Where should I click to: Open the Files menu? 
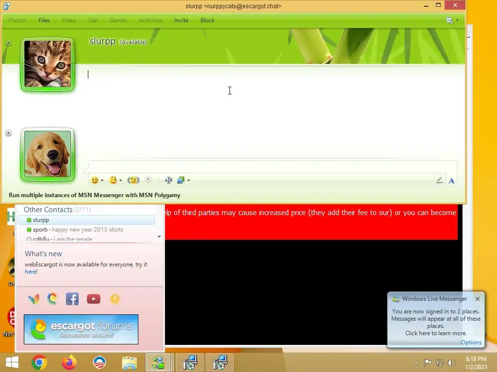click(44, 20)
